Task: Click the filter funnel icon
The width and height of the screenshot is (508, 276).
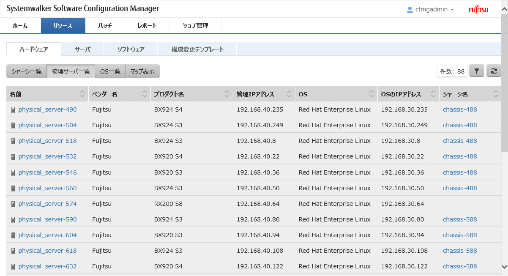Action: pos(476,71)
